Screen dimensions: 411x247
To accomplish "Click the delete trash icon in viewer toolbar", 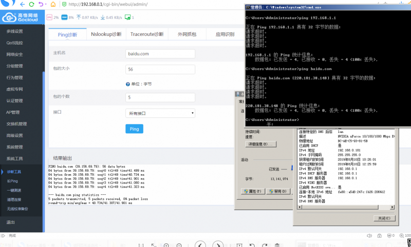I will (277, 245).
